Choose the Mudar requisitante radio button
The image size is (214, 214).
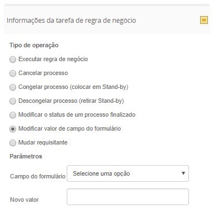[13, 143]
